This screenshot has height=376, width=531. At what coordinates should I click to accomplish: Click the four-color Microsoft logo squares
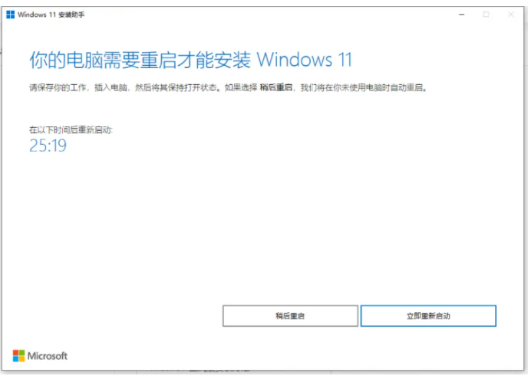[x=18, y=356]
